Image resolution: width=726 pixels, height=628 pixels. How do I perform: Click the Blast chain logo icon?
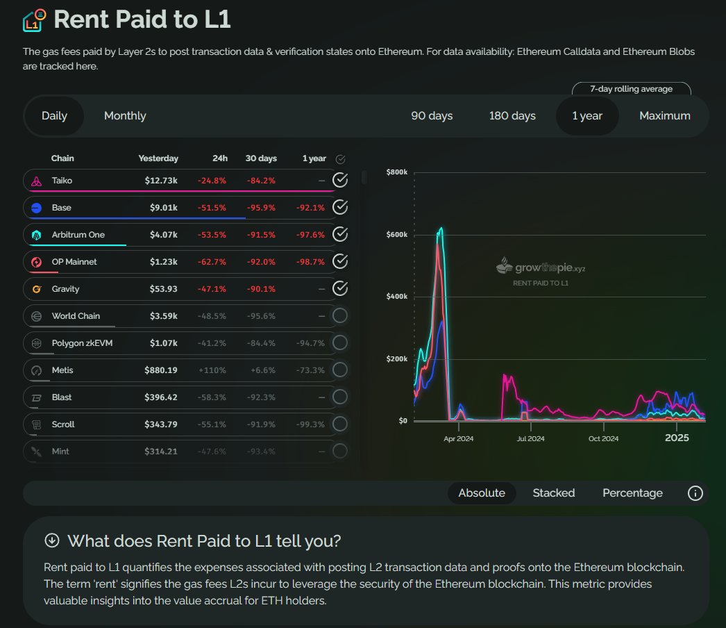point(37,397)
